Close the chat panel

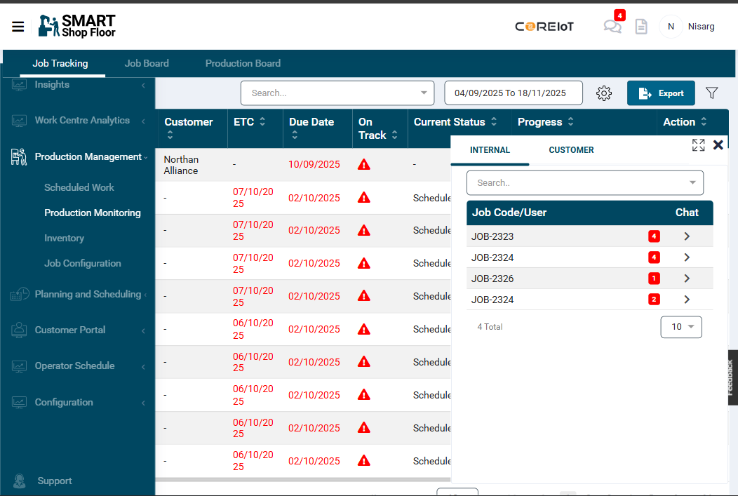click(x=718, y=145)
